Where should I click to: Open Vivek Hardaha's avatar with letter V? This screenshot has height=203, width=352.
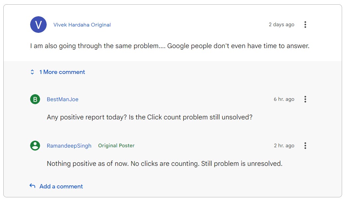point(38,25)
